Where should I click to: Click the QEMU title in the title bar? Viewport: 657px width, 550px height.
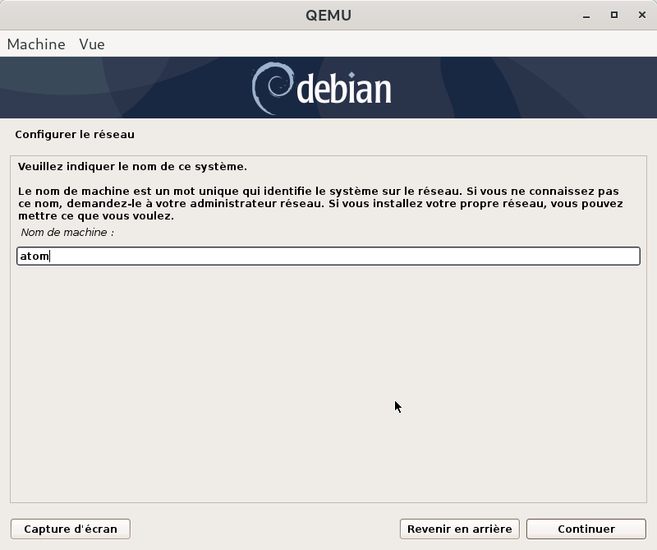coord(328,15)
